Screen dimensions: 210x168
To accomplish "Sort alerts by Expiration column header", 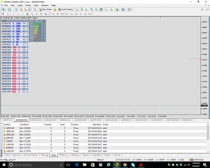I will [97, 124].
